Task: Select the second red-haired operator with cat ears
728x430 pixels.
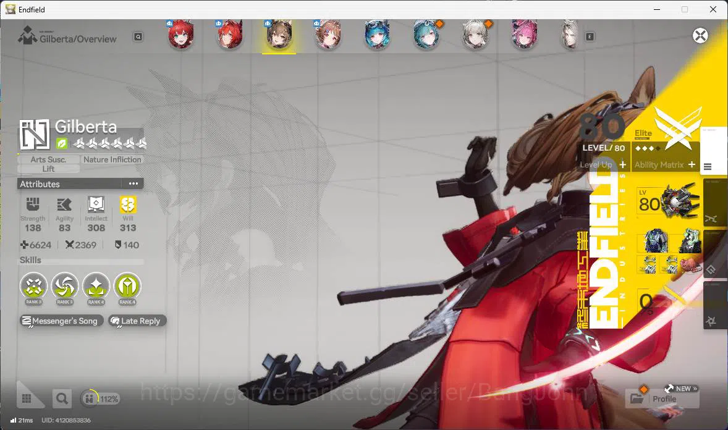Action: [x=229, y=35]
